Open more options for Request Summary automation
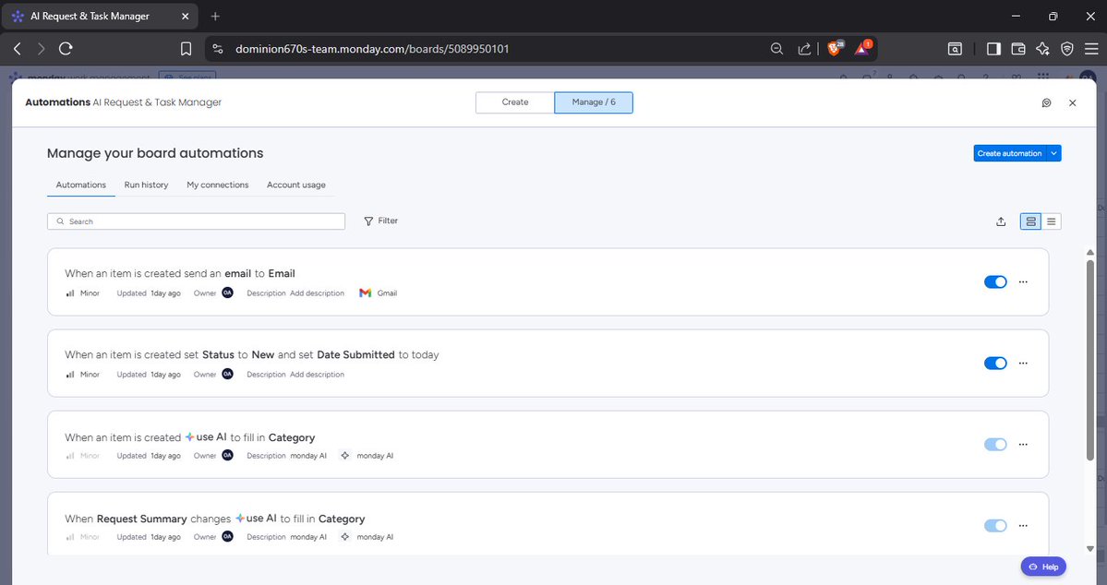 tap(1023, 526)
